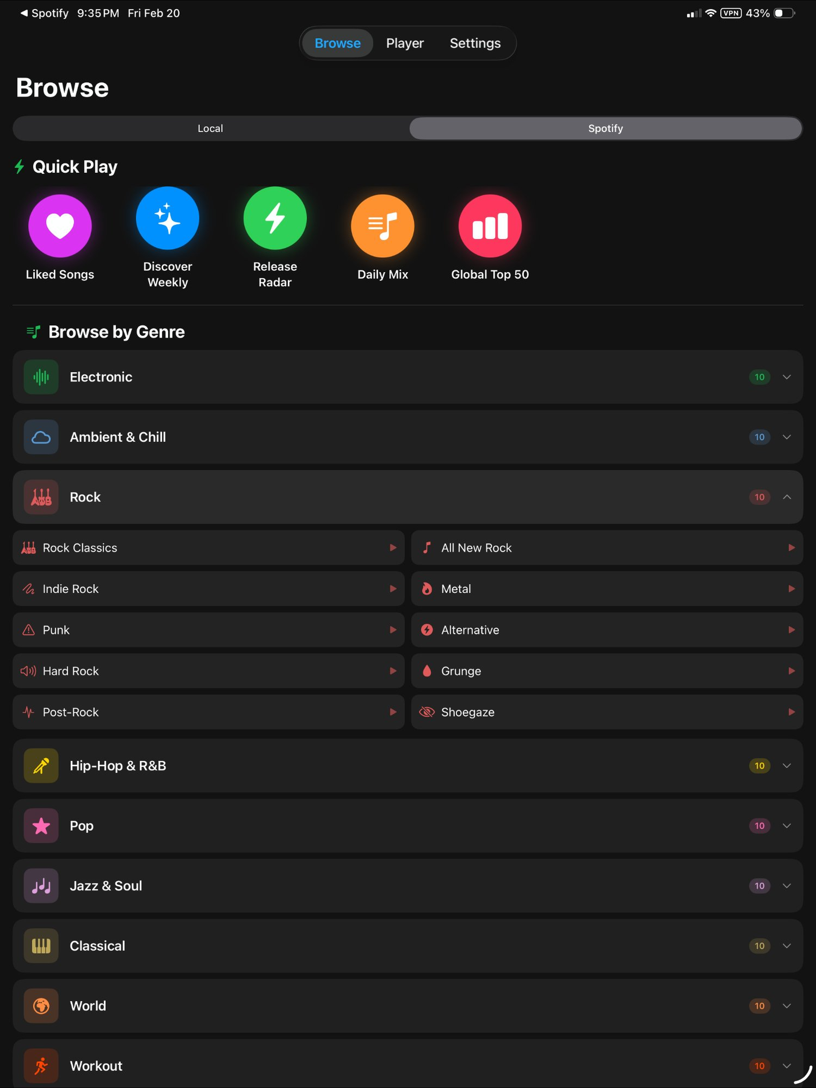The image size is (816, 1088).
Task: Switch to the Player tab
Action: pyautogui.click(x=405, y=43)
